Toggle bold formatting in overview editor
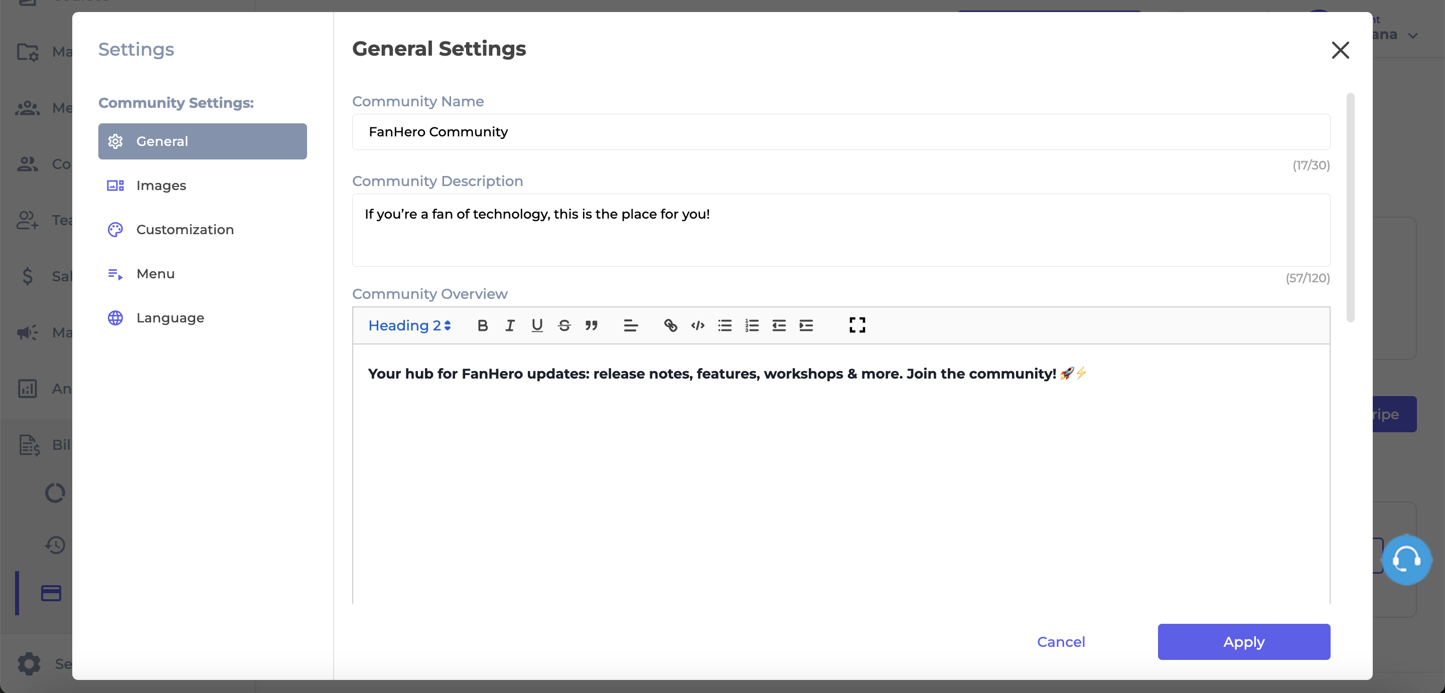The image size is (1445, 693). [x=482, y=325]
